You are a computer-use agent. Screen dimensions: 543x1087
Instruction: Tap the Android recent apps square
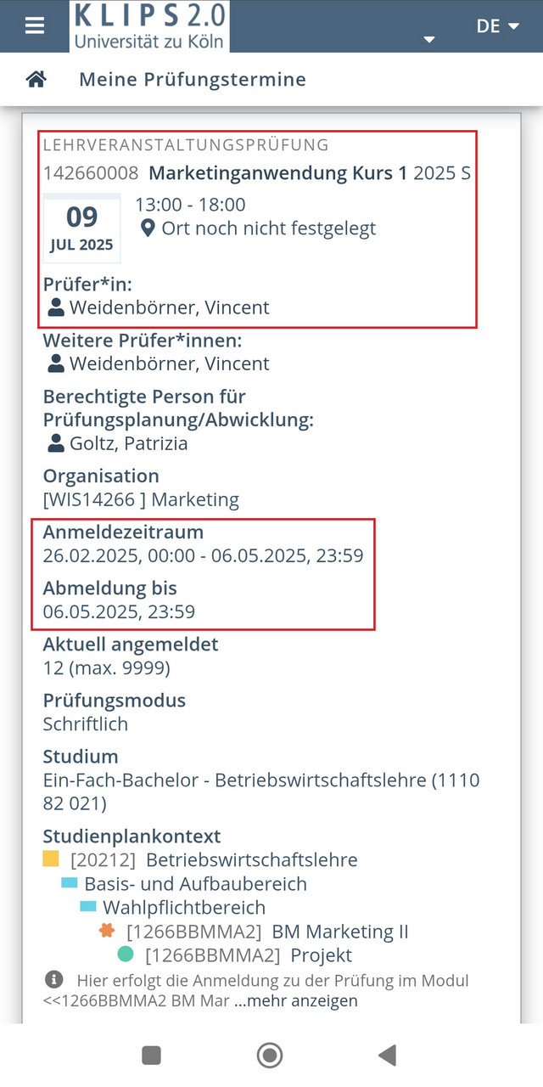(151, 1055)
